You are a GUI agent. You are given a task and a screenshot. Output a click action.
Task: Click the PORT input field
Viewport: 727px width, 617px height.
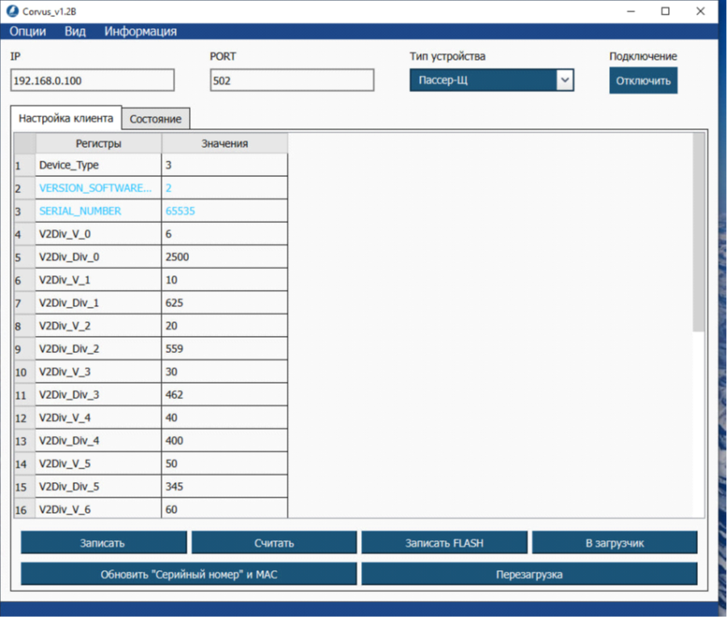[x=292, y=81]
